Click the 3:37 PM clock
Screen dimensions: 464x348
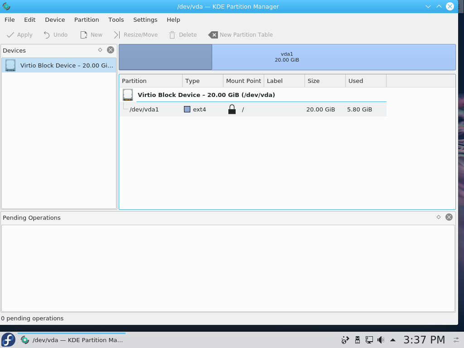[x=424, y=340]
